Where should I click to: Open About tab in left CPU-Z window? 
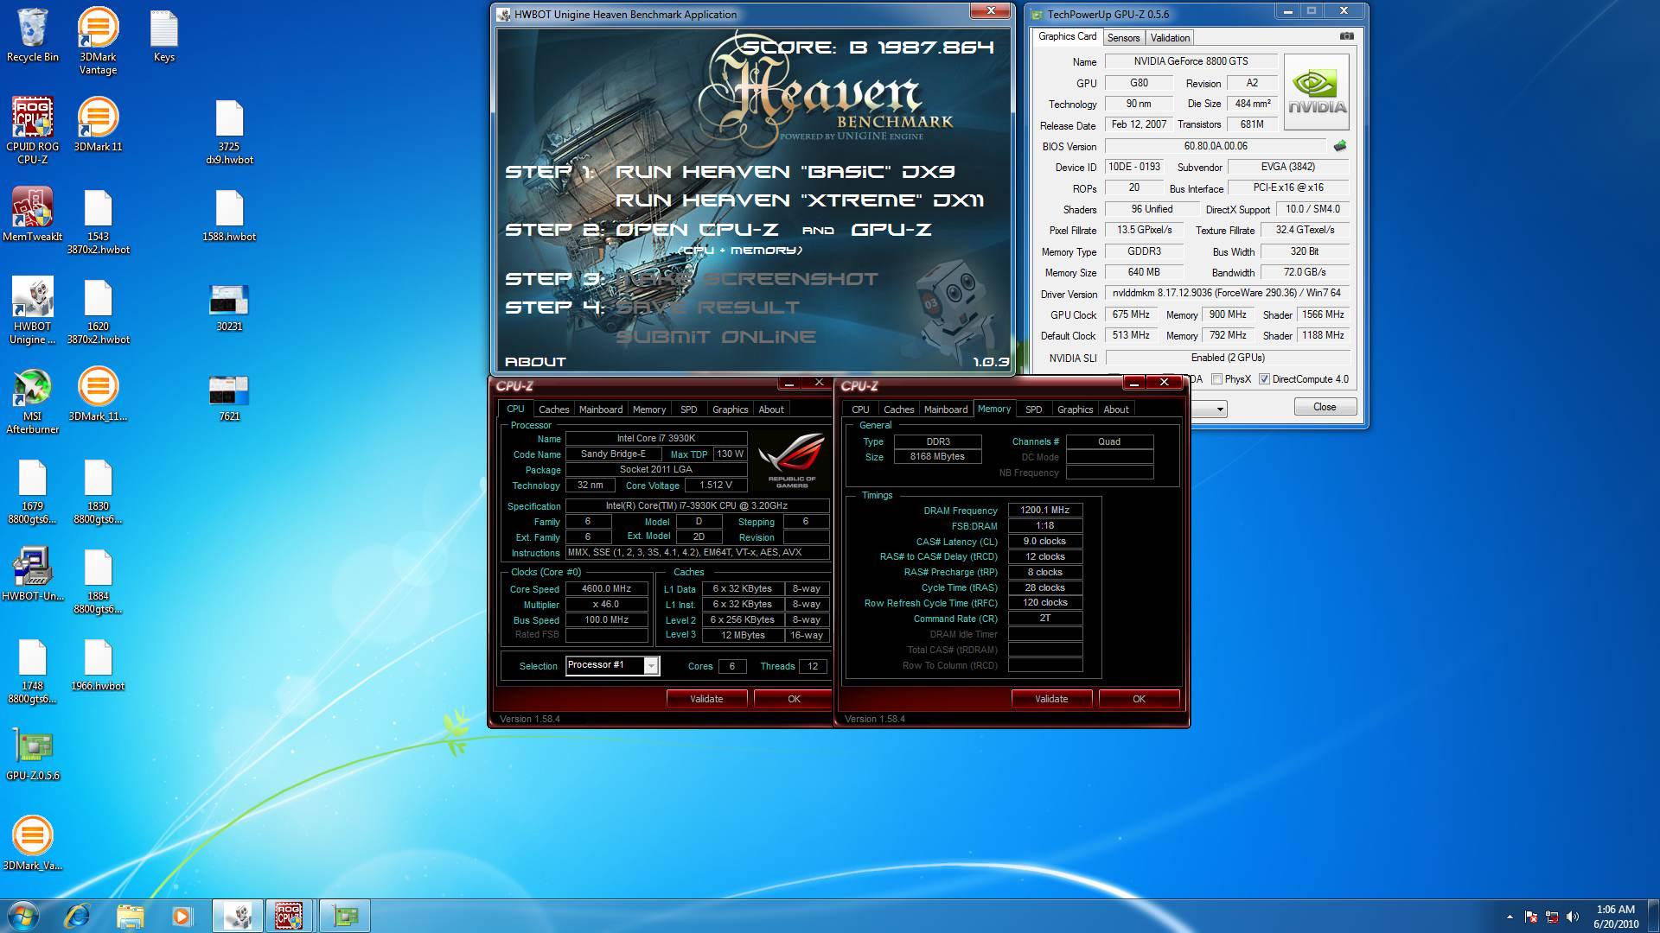(x=771, y=409)
